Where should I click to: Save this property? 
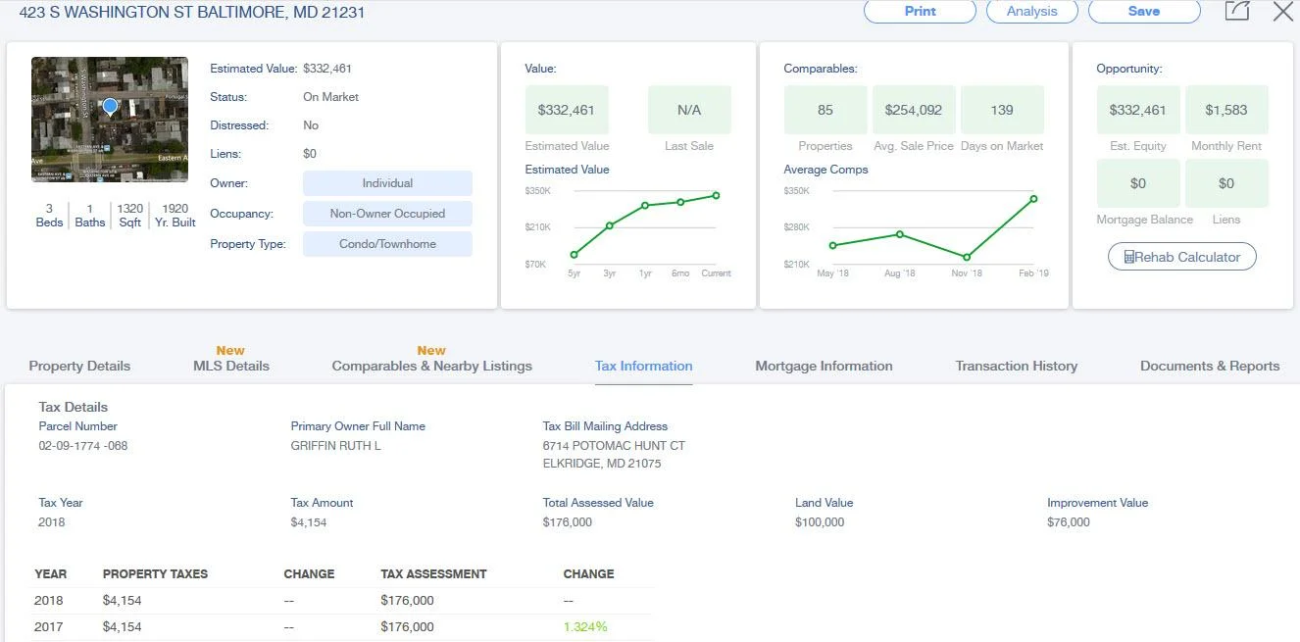pyautogui.click(x=1143, y=11)
